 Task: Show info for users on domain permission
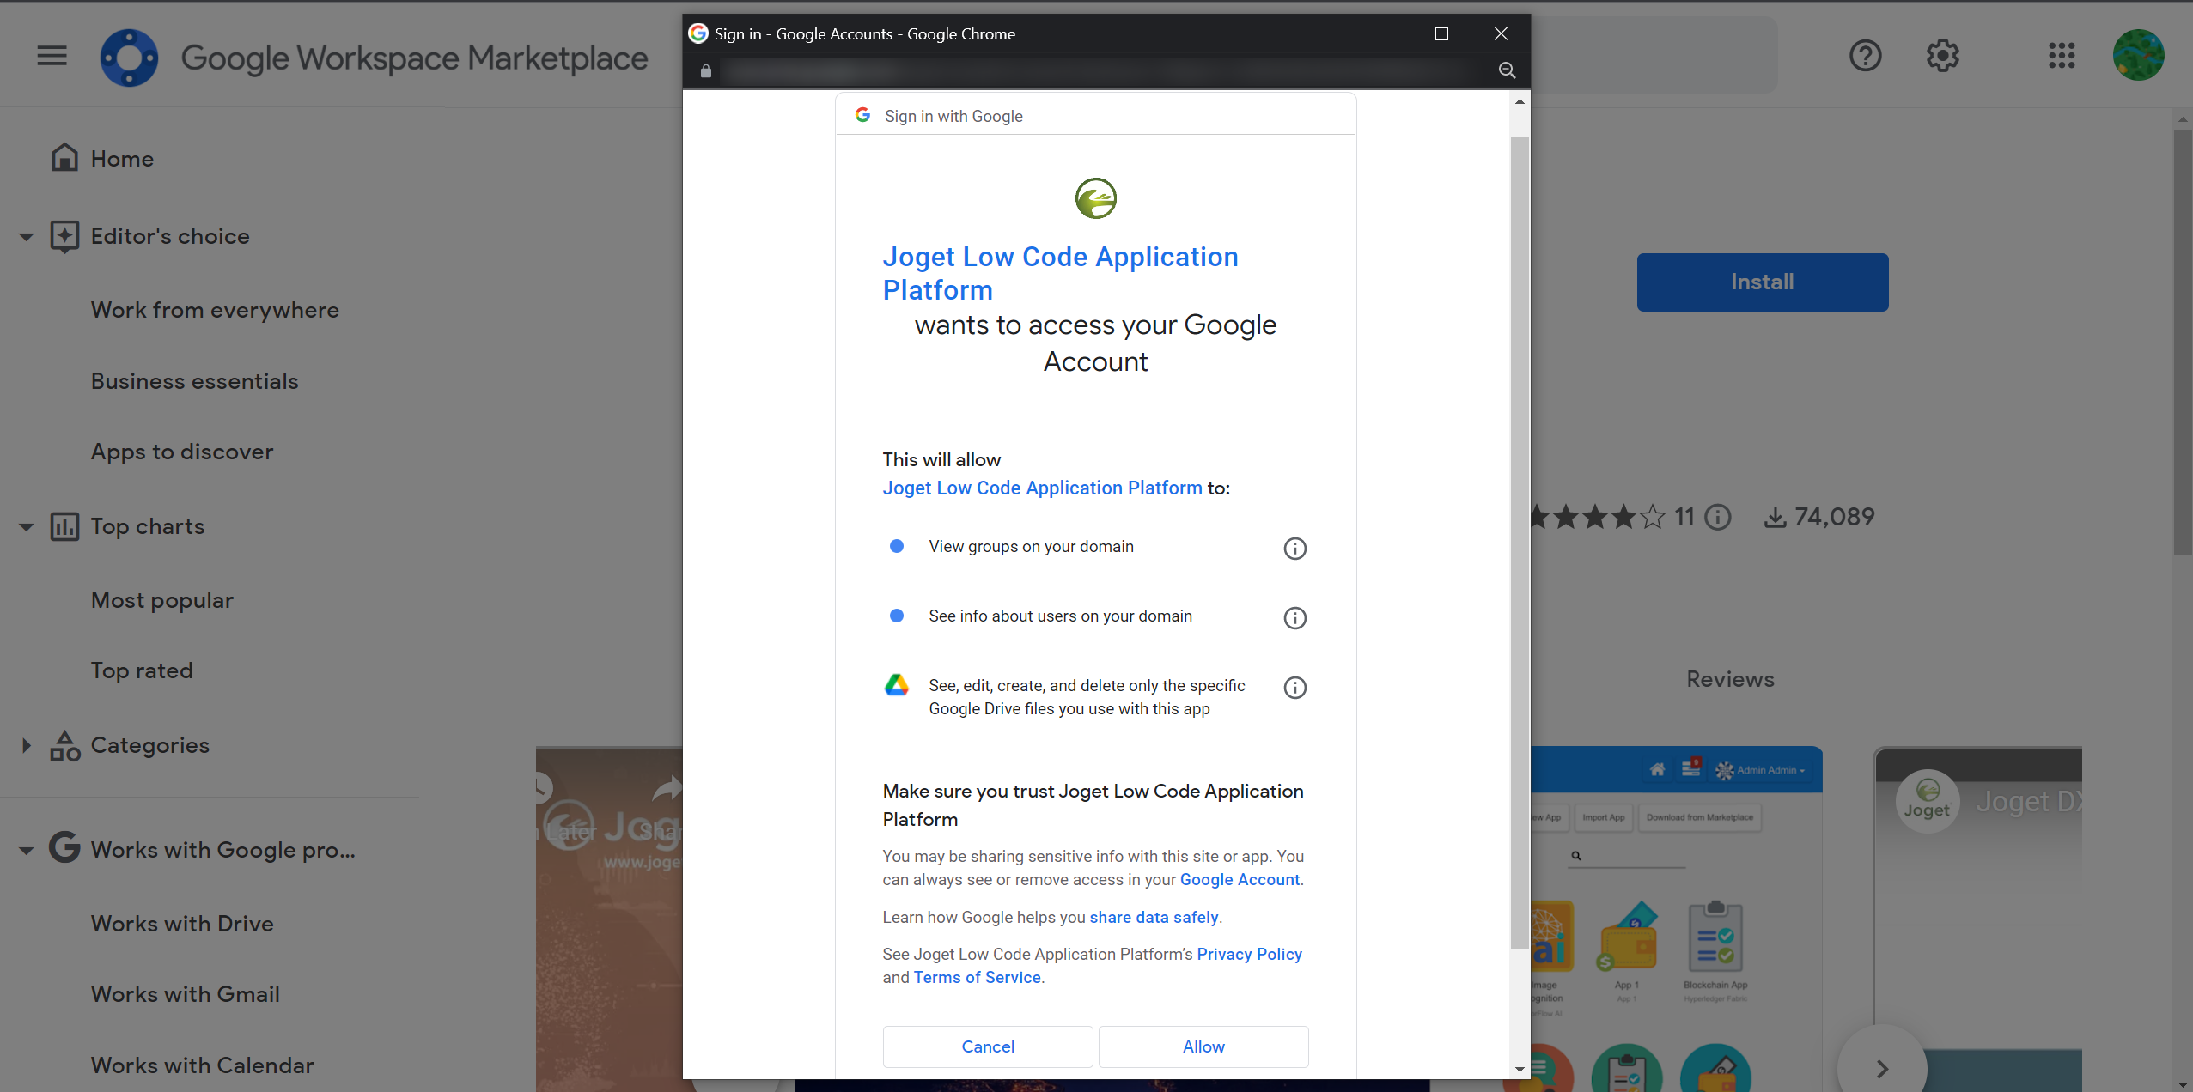[1294, 618]
